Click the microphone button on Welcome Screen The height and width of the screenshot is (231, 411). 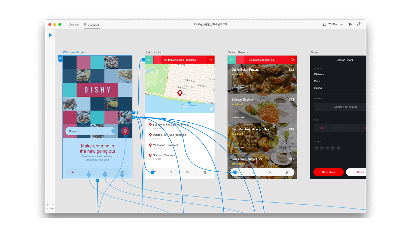point(125,131)
